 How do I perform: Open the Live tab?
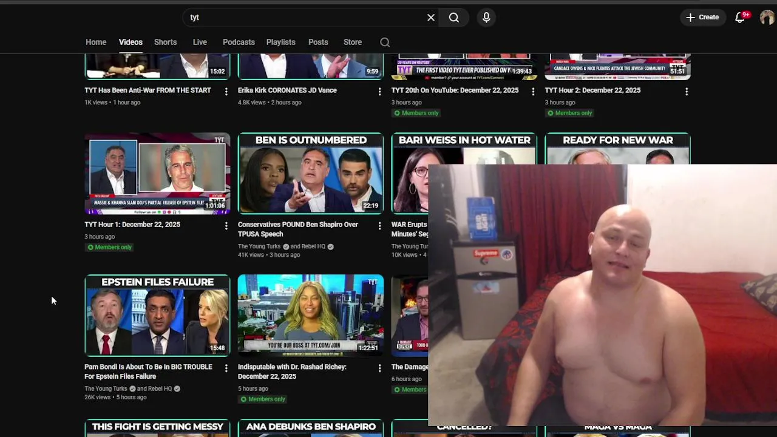200,42
